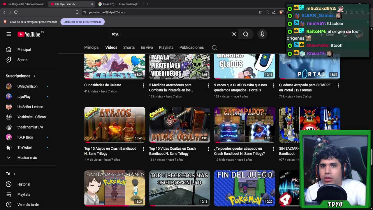Switch to Crash 1 2 y 3 Google tab
Viewport: 373px width, 210px height.
(x=120, y=4)
